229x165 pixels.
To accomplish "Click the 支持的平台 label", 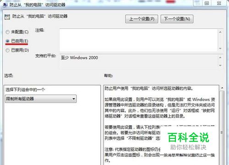I will click(x=46, y=56).
